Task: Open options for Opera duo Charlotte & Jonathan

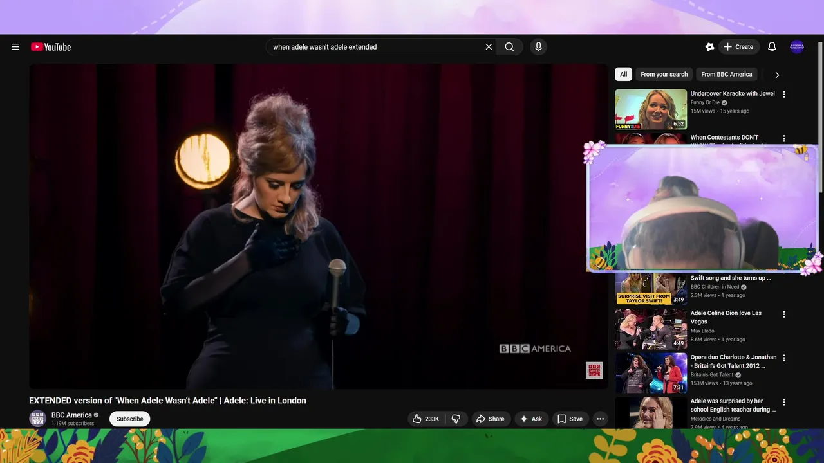Action: [784, 358]
